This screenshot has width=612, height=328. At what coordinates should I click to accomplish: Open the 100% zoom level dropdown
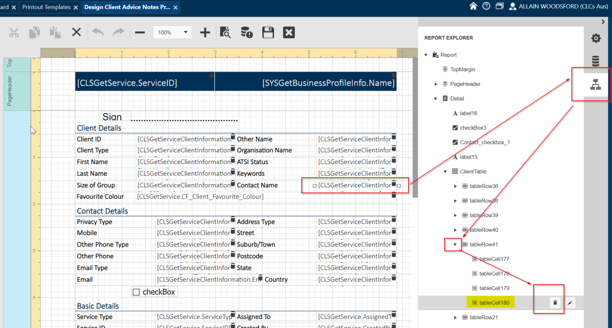(172, 32)
